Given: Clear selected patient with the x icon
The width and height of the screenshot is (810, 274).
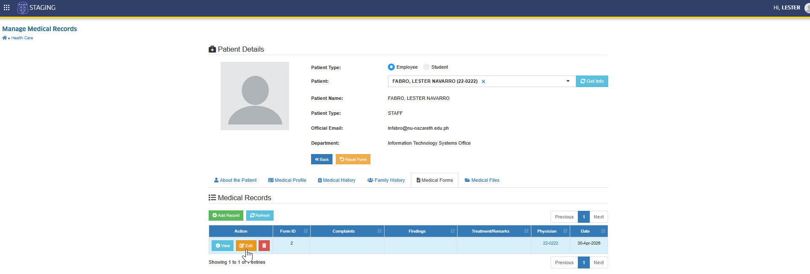Looking at the screenshot, I should (x=484, y=82).
